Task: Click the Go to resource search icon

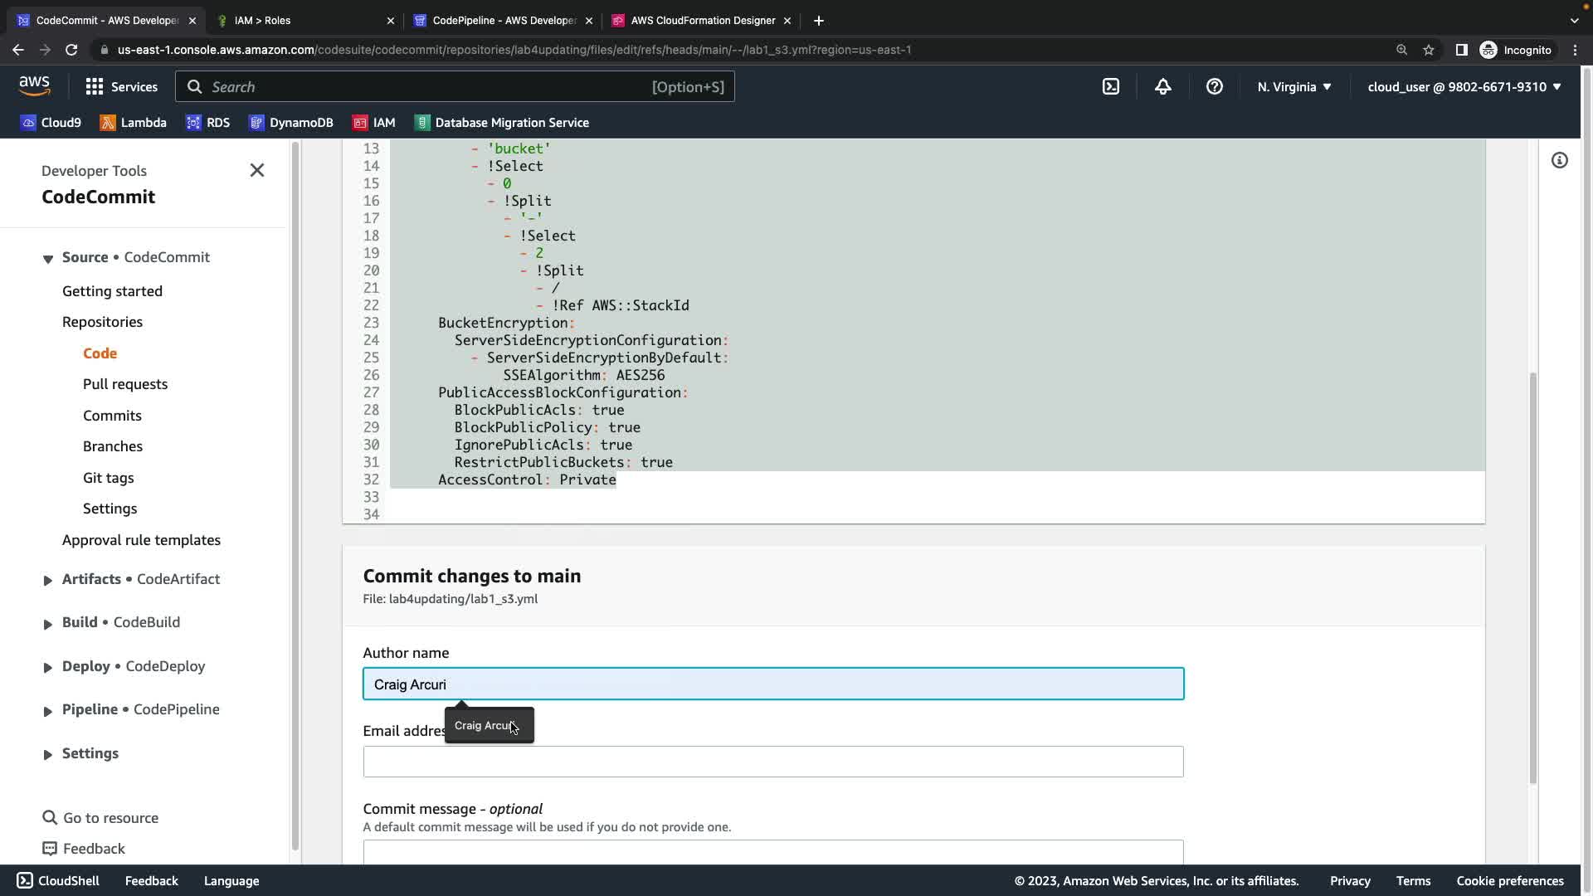Action: (x=50, y=817)
